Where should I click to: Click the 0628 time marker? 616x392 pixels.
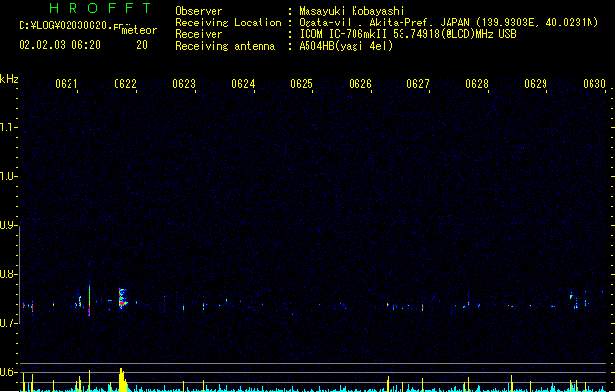pyautogui.click(x=477, y=84)
